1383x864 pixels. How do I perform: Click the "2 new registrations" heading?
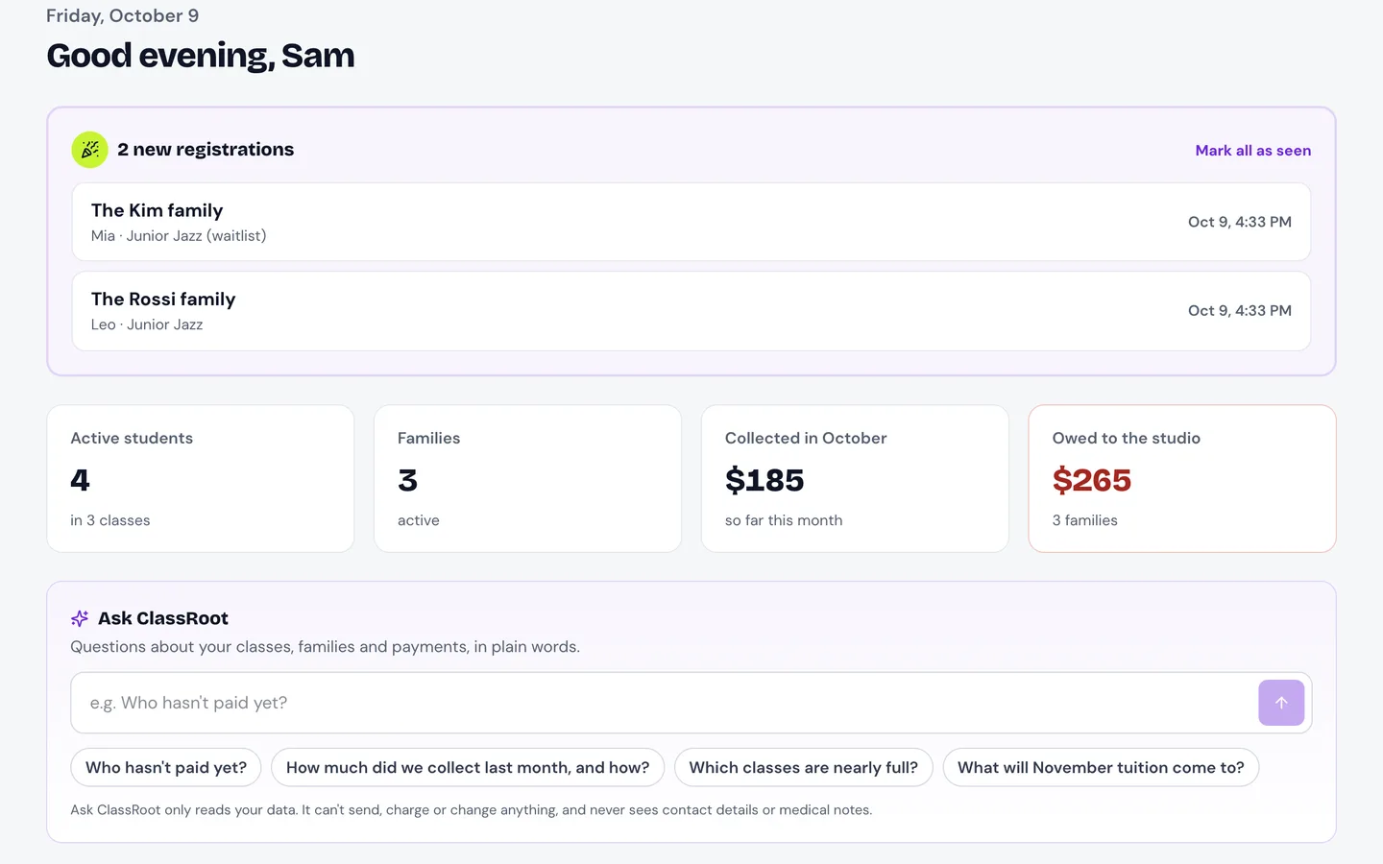pos(206,150)
